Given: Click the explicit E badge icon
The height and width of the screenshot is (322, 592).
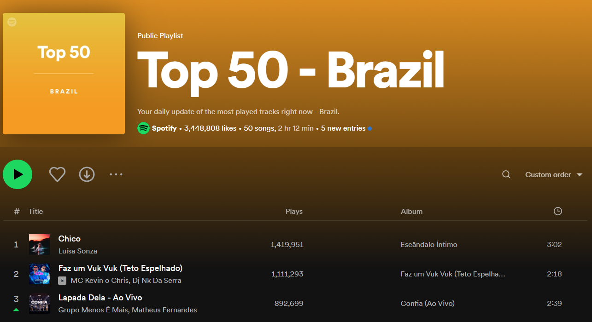Looking at the screenshot, I should pos(62,281).
